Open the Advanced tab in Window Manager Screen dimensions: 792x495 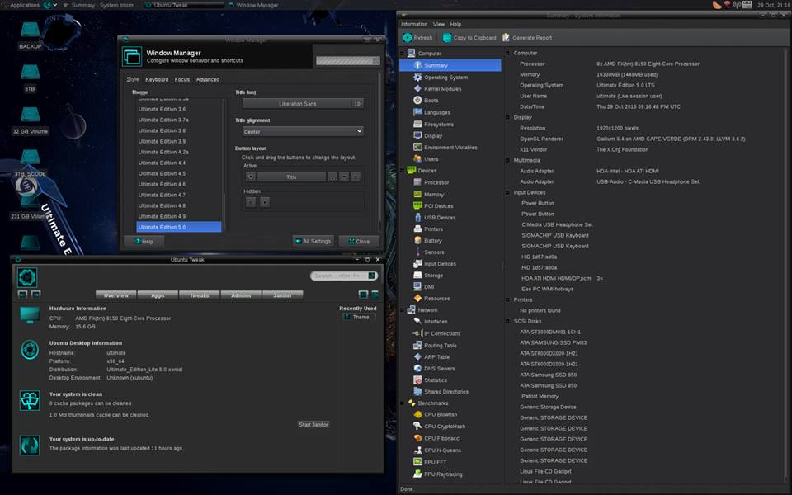pos(208,79)
